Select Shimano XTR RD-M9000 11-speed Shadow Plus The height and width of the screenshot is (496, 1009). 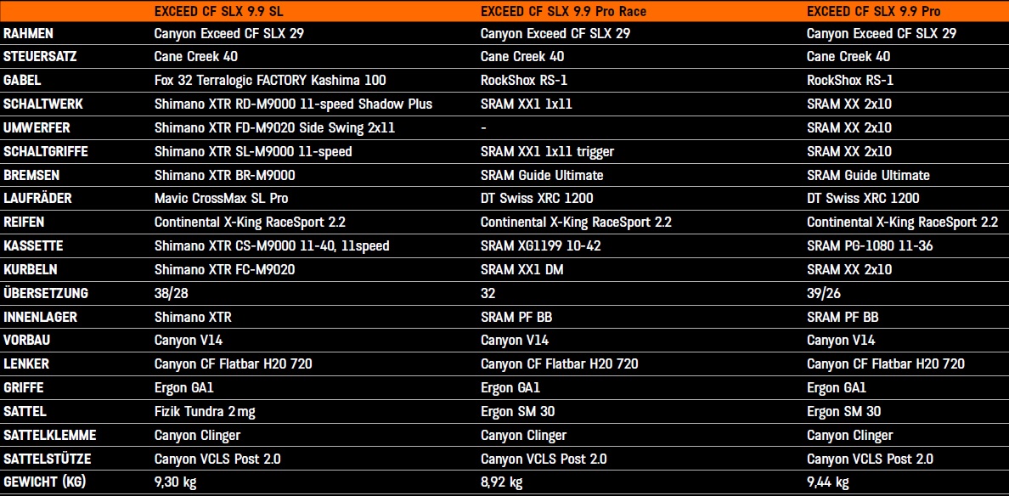pyautogui.click(x=293, y=104)
